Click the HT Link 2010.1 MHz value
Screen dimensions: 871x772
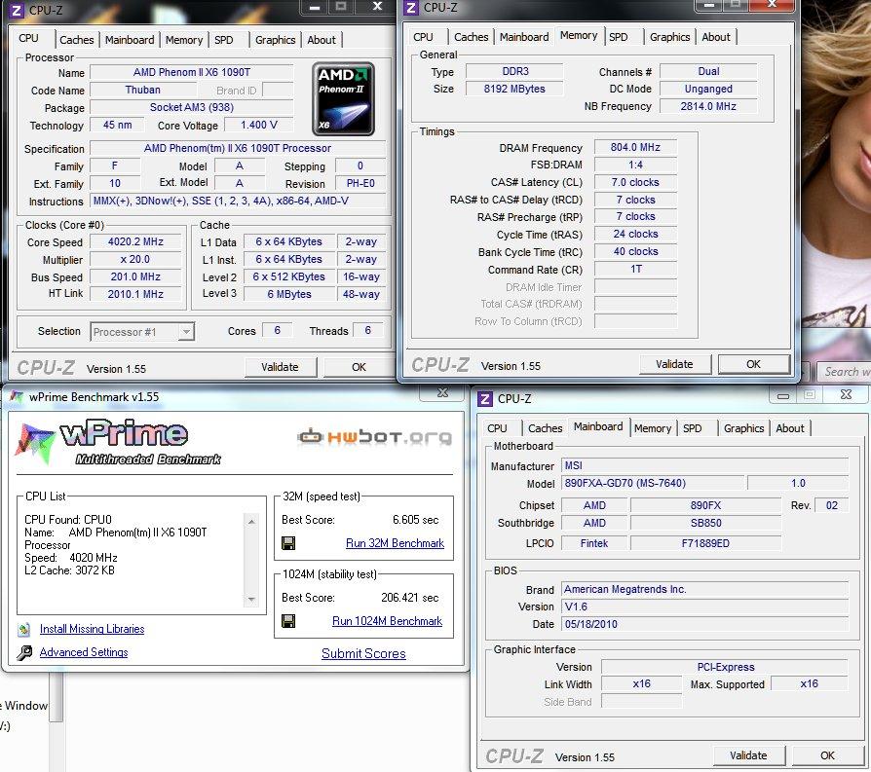click(x=135, y=294)
